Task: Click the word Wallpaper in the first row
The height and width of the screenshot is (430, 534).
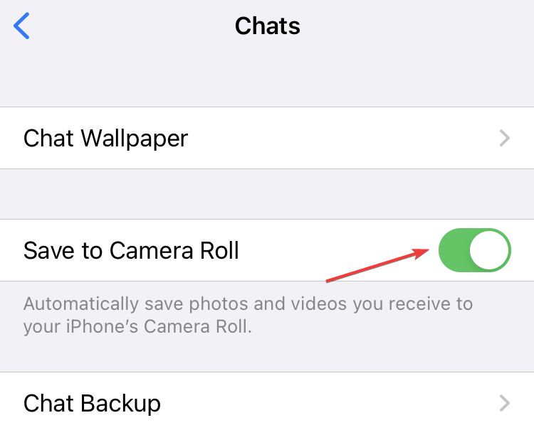Action: tap(135, 139)
